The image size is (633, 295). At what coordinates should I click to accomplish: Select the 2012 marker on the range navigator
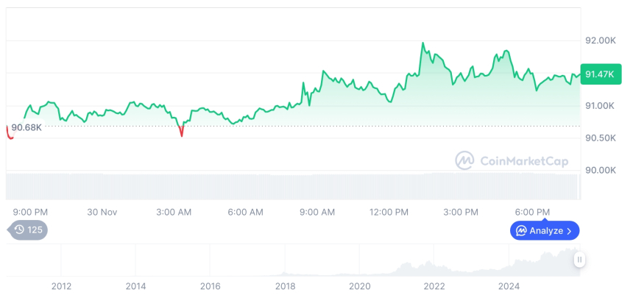click(x=61, y=286)
